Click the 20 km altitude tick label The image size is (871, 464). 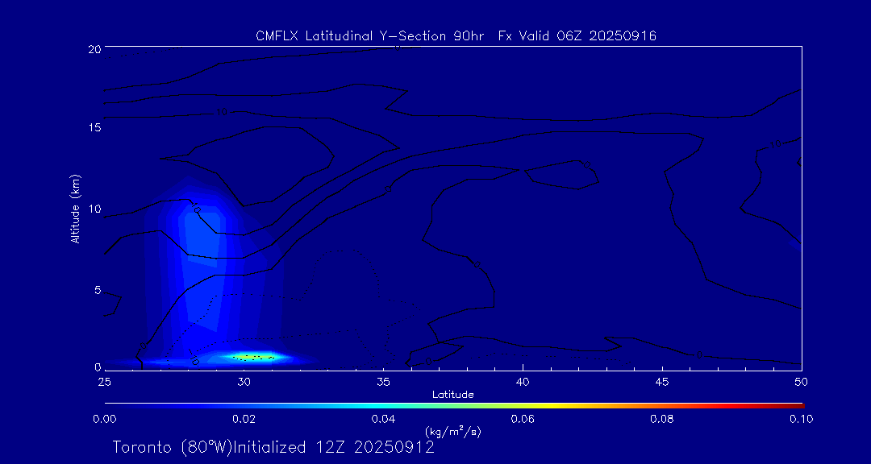[x=92, y=48]
